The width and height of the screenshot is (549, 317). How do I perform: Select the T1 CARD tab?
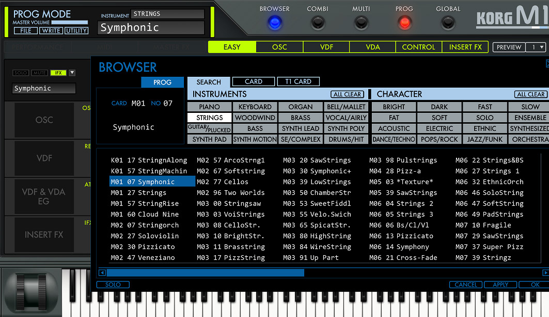click(x=299, y=81)
